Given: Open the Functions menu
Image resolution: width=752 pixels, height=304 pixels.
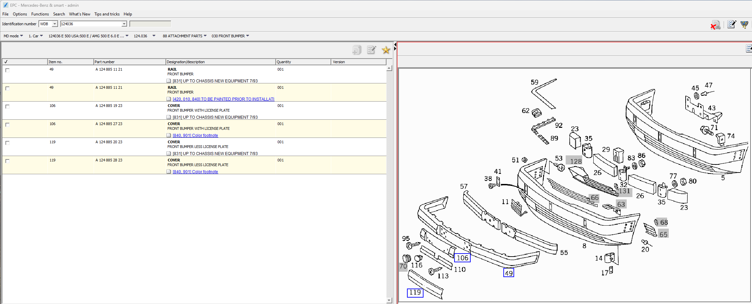Looking at the screenshot, I should click(x=40, y=14).
